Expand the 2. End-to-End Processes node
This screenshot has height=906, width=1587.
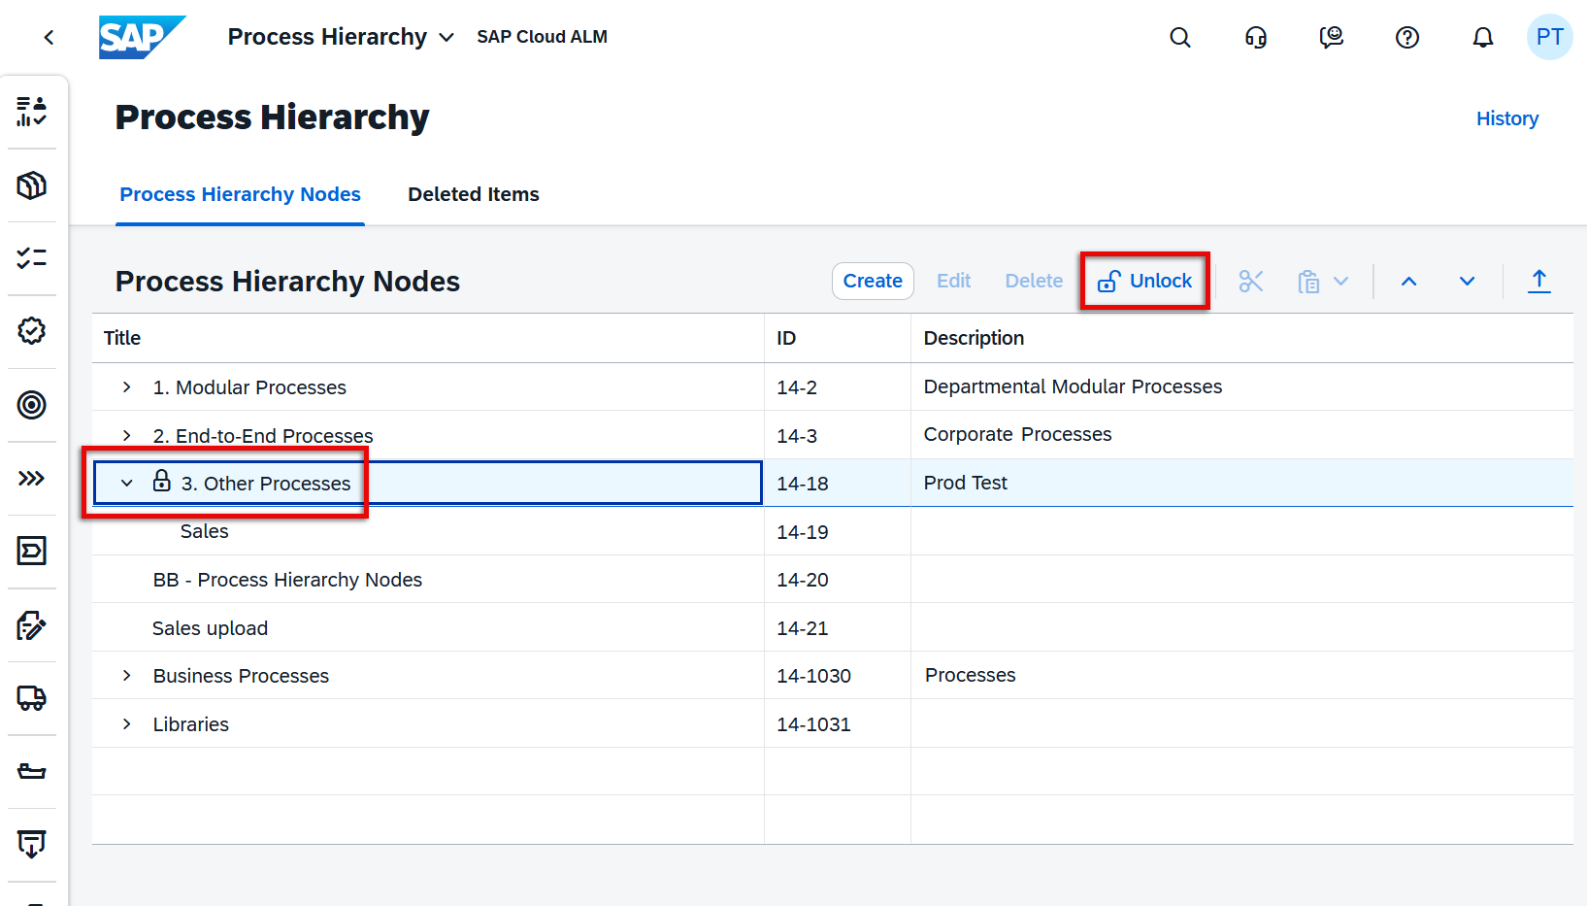point(127,435)
